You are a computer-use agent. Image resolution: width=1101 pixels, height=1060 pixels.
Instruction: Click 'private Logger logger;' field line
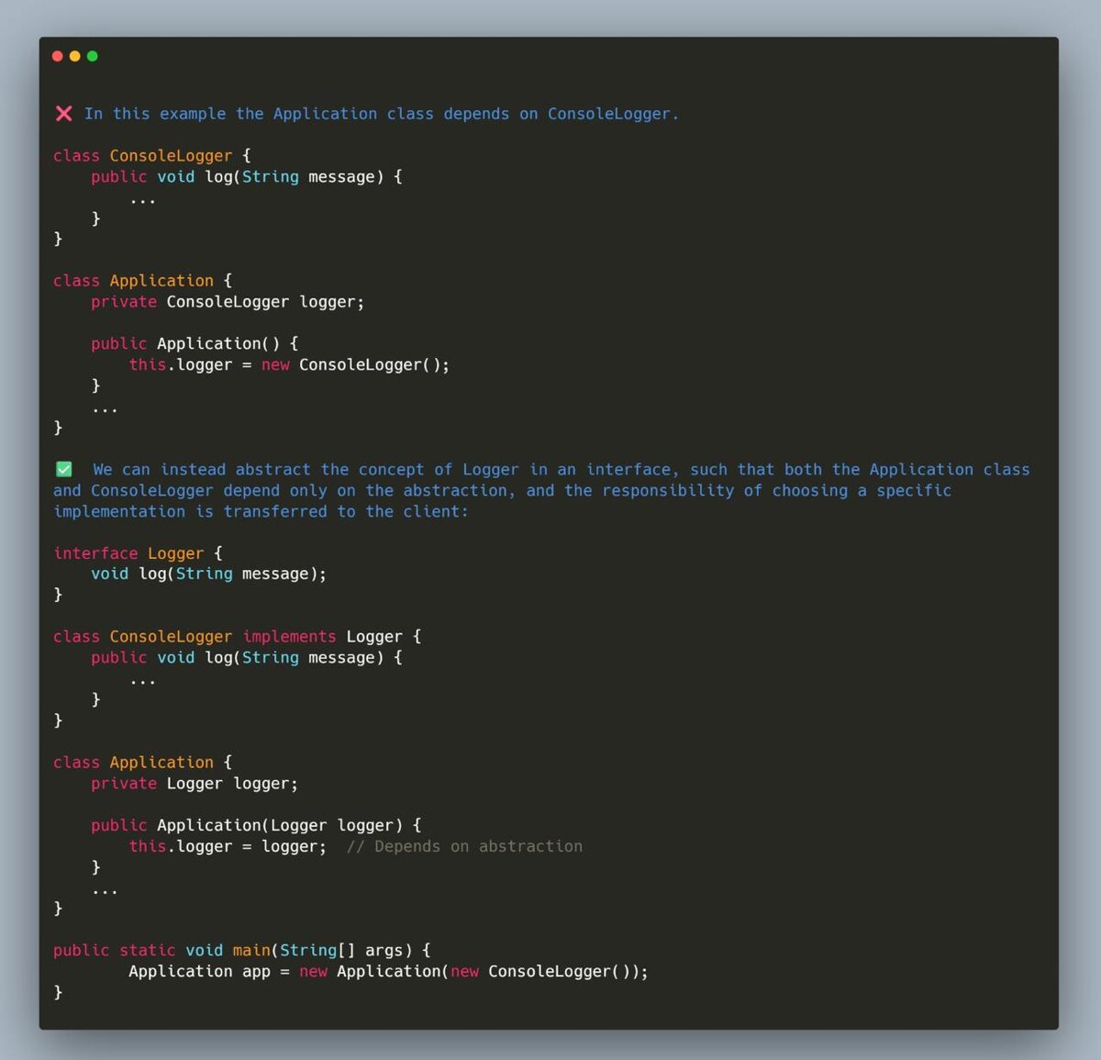click(x=195, y=784)
